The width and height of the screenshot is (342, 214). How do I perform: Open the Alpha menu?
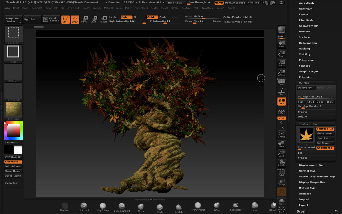pyautogui.click(x=7, y=8)
